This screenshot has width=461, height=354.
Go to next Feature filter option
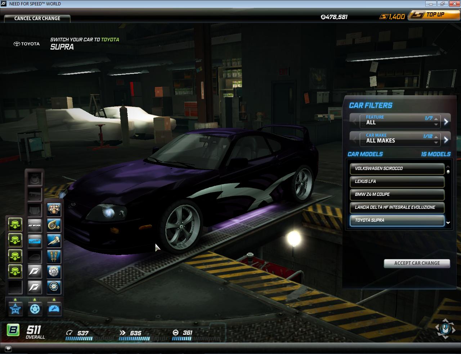[x=446, y=121]
